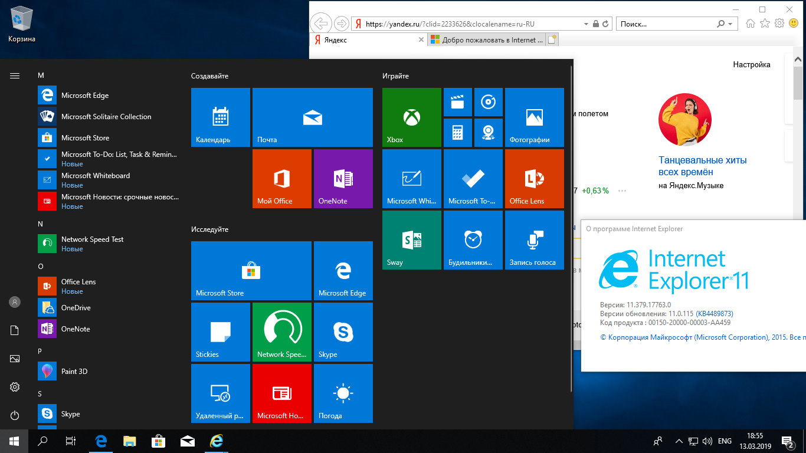This screenshot has height=453, width=806.
Task: Open the Power options button
Action: [15, 415]
